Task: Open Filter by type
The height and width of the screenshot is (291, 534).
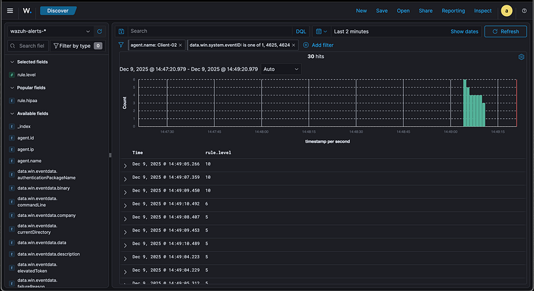Action: pyautogui.click(x=78, y=45)
